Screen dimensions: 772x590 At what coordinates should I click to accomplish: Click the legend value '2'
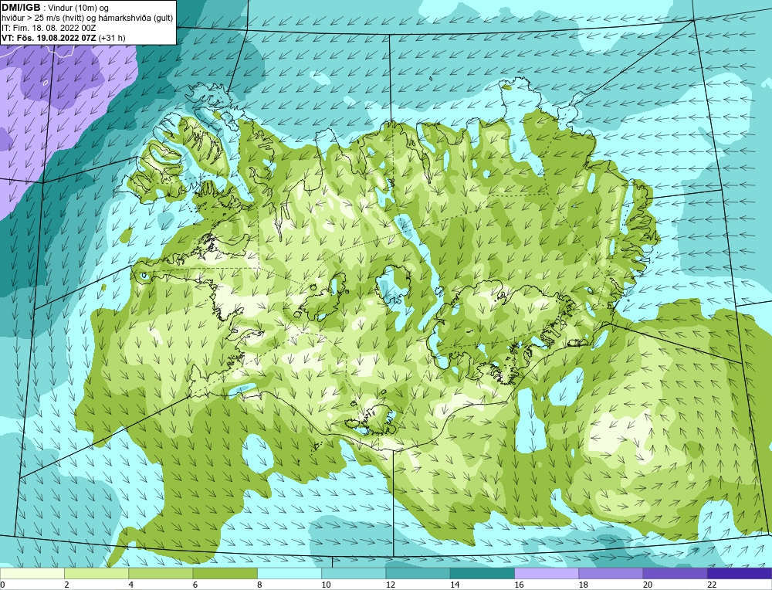tap(66, 585)
